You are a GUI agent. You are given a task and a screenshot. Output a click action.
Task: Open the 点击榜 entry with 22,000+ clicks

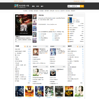[x=23, y=49]
